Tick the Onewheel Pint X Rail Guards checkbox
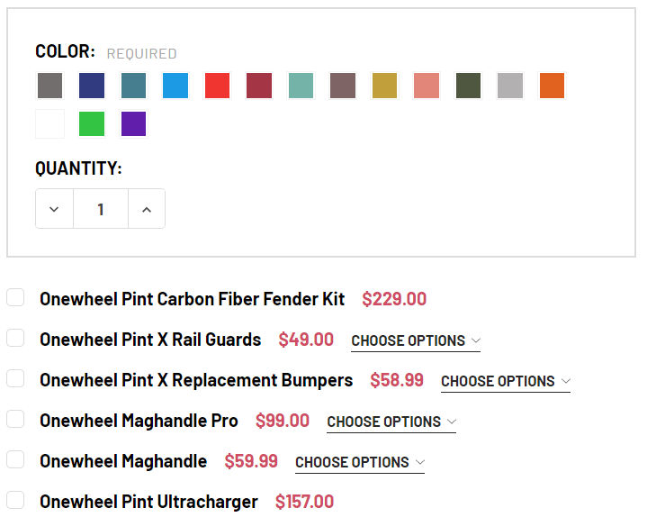The height and width of the screenshot is (517, 647). (x=15, y=338)
